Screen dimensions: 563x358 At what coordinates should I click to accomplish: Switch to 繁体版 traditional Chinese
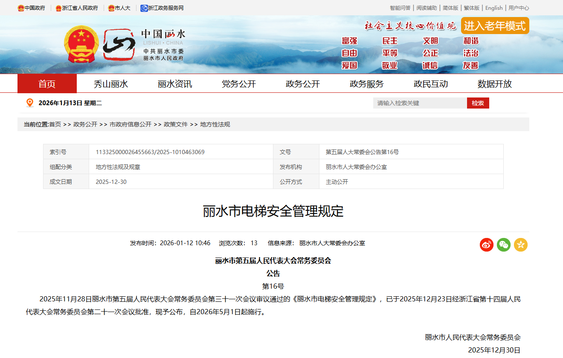[x=471, y=8]
